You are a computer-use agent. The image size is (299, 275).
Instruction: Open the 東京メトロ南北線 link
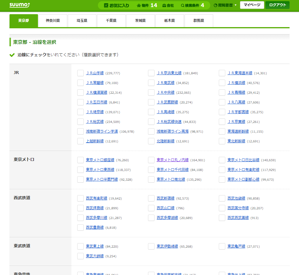pyautogui.click(x=171, y=179)
